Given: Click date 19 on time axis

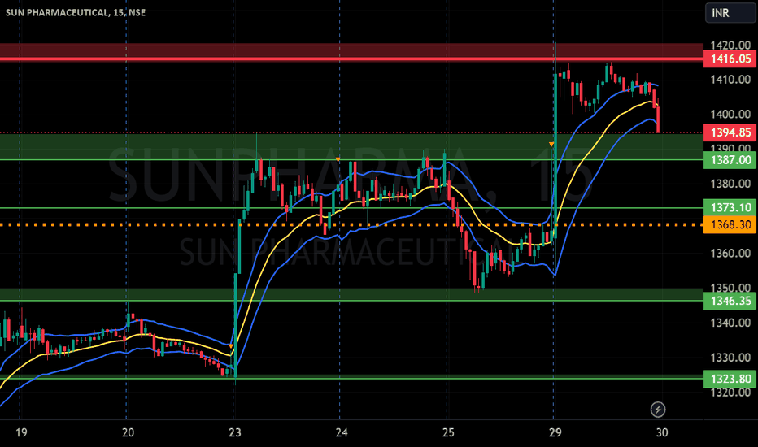Looking at the screenshot, I should [21, 432].
